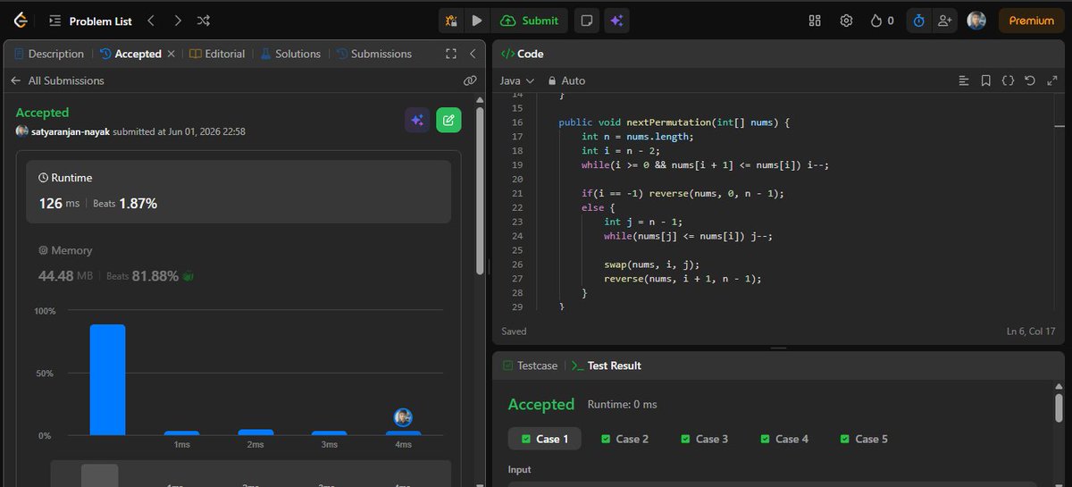Click the tallest runtime distribution bar

(107, 380)
